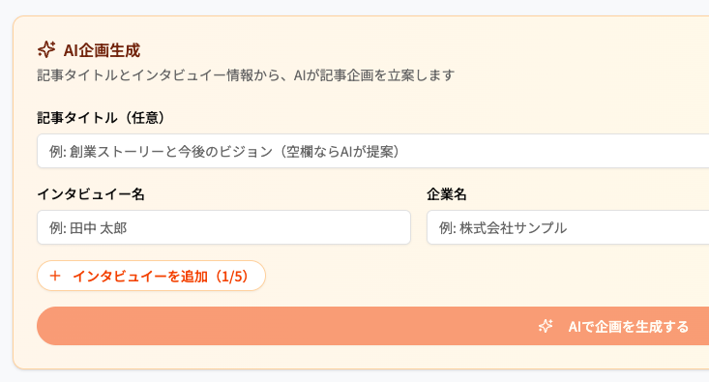This screenshot has height=382, width=709.
Task: Click the sparkle icon in the generate button
Action: 546,326
